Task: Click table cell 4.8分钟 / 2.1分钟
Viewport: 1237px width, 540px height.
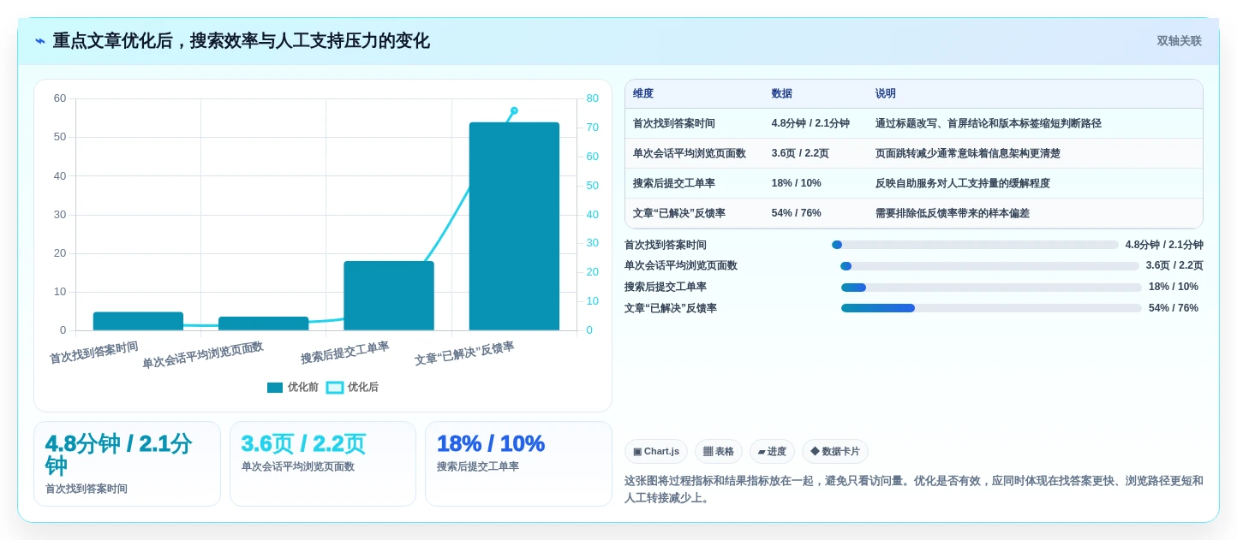Action: coord(810,123)
